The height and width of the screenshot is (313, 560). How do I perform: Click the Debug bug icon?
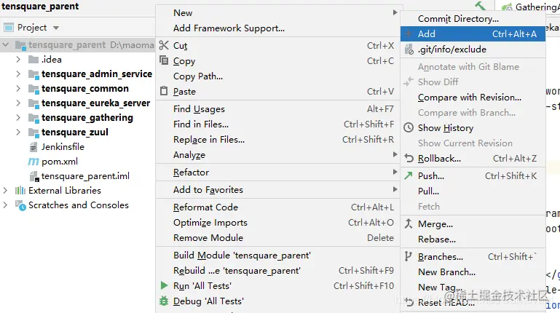click(164, 301)
